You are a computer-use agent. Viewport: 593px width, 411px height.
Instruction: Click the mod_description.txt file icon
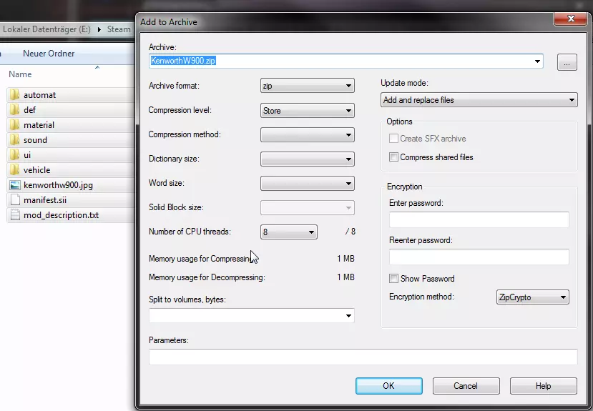(15, 215)
